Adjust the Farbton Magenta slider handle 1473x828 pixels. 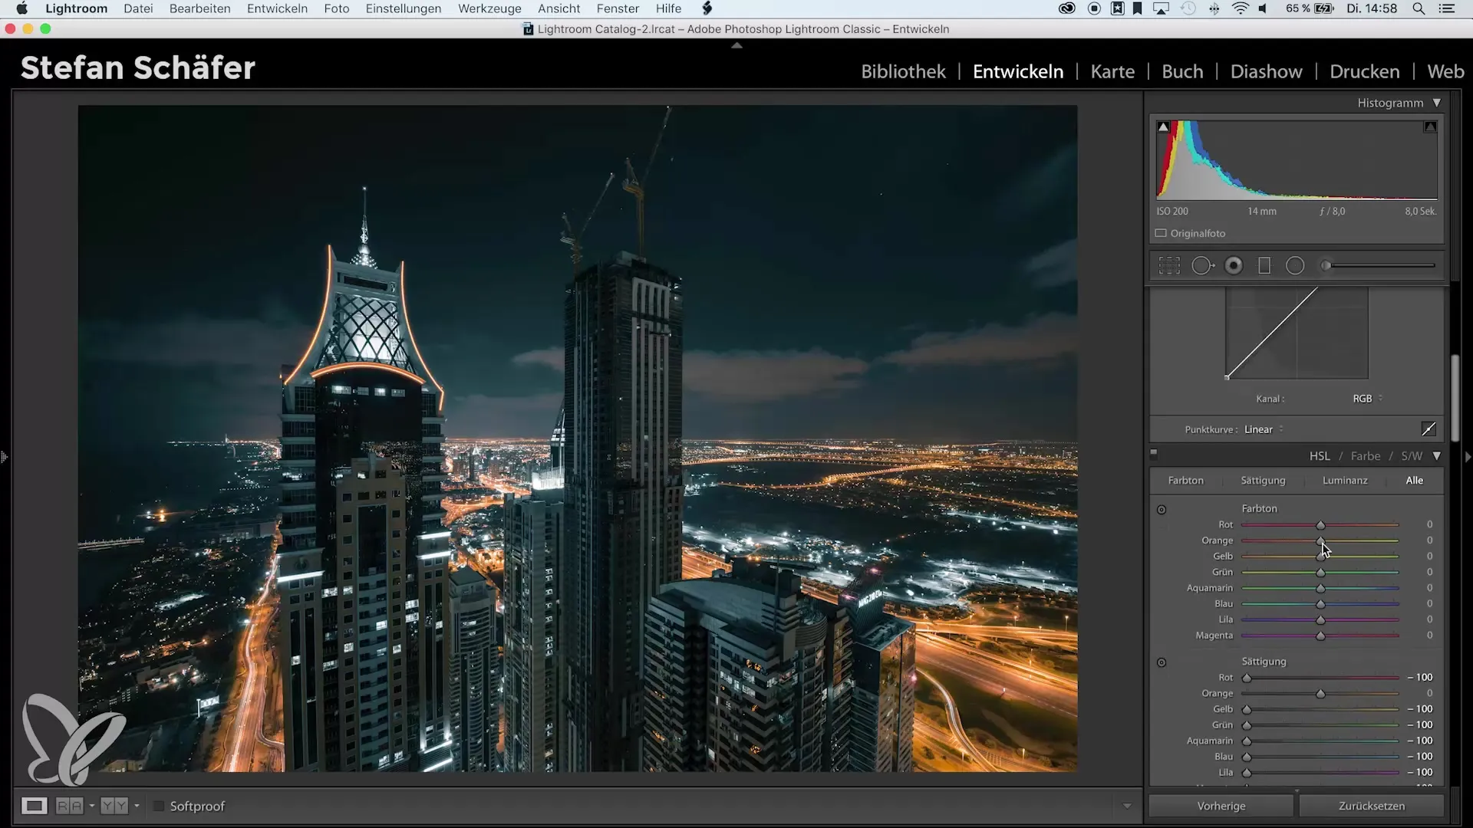(x=1320, y=636)
